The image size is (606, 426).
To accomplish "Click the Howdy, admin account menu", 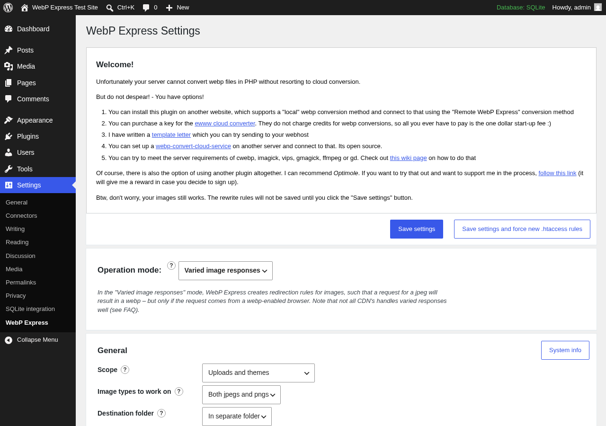I will point(577,7).
